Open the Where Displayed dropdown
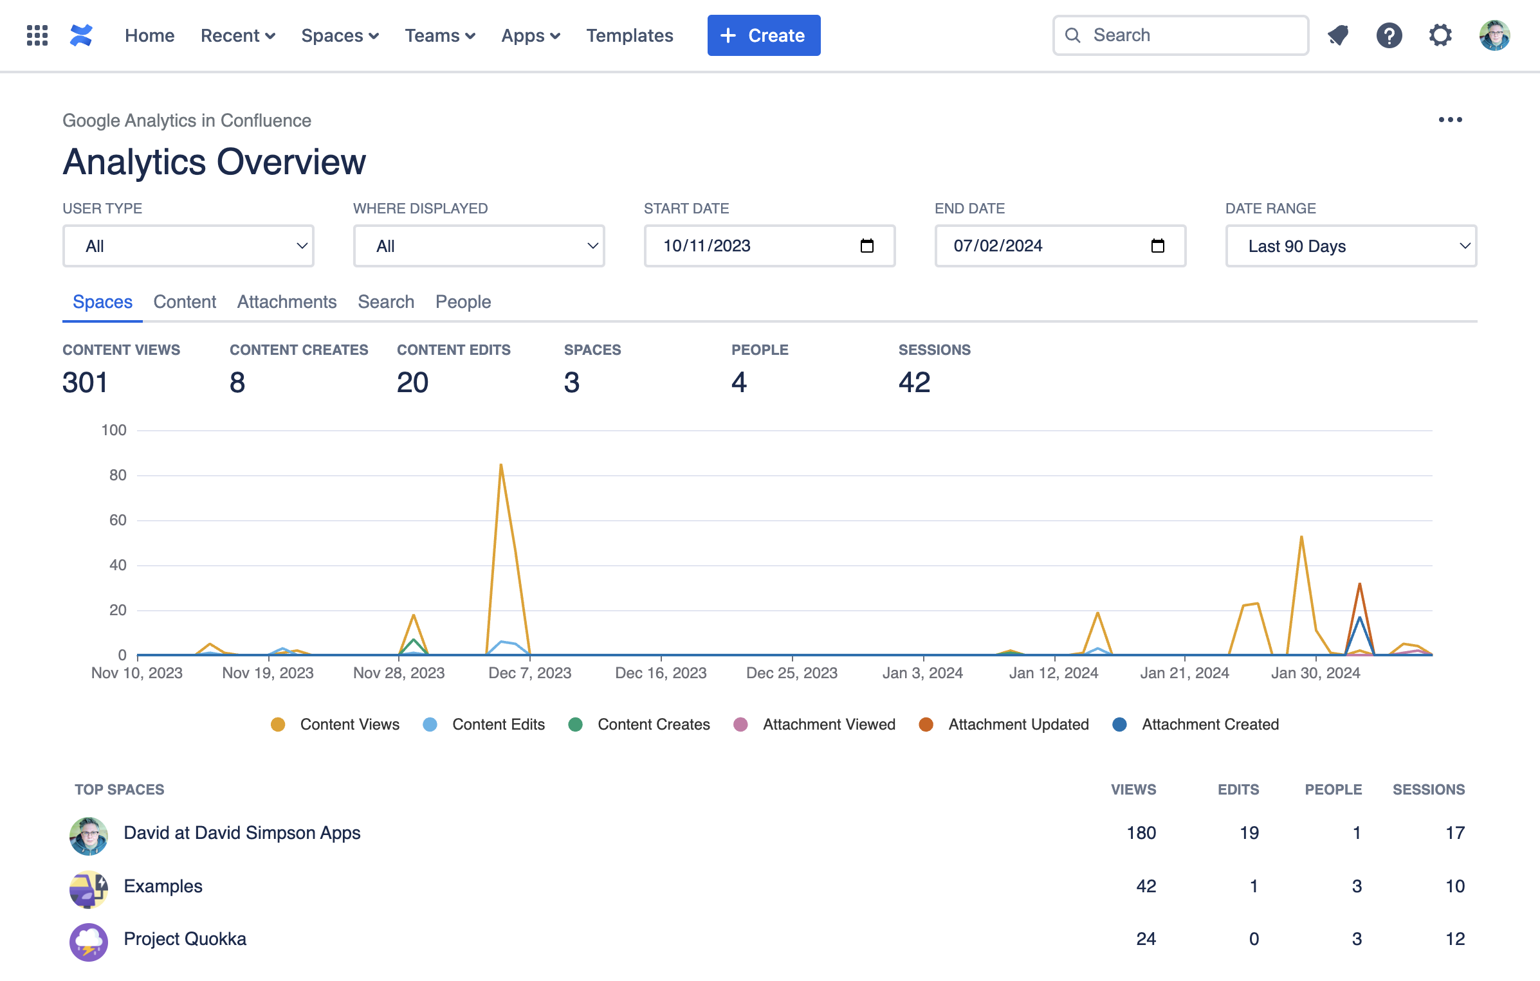The width and height of the screenshot is (1540, 981). [479, 246]
